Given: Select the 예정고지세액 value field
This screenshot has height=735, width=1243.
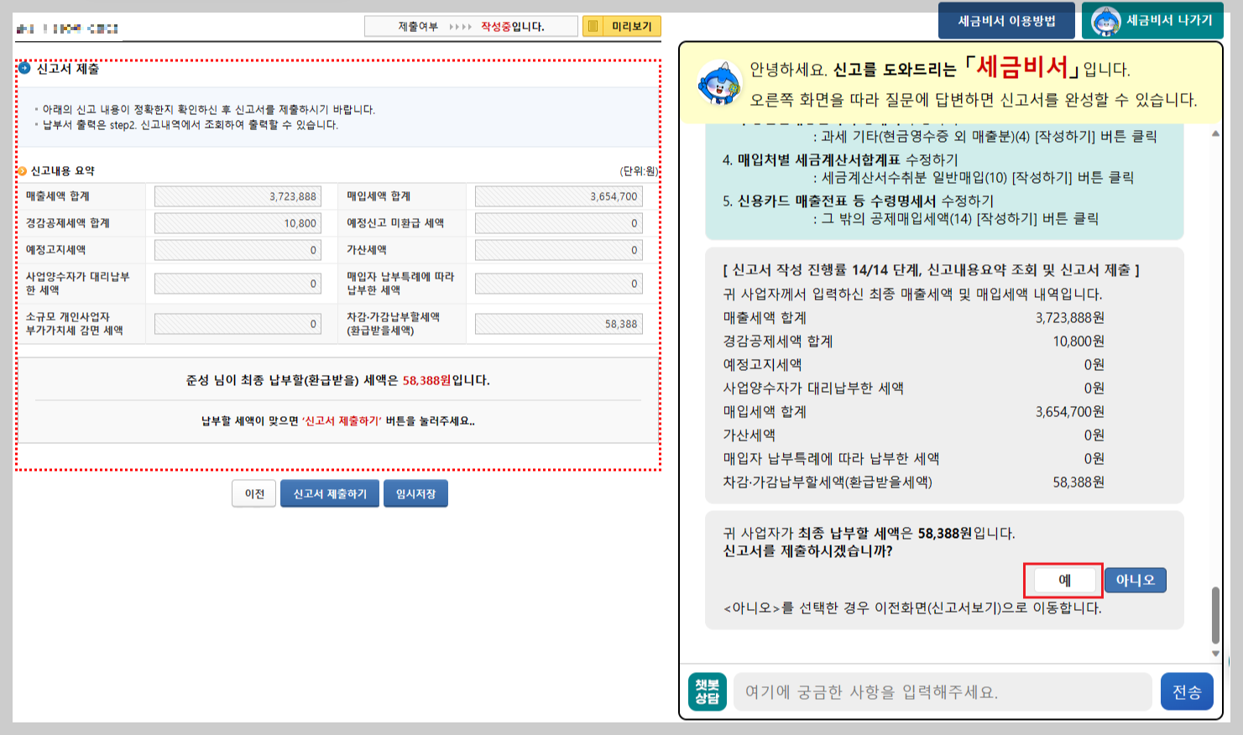Looking at the screenshot, I should pyautogui.click(x=238, y=250).
